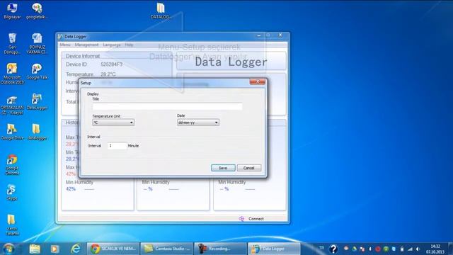Open the Google Talk desktop icon
Screen dimensions: 453x255
point(37,72)
